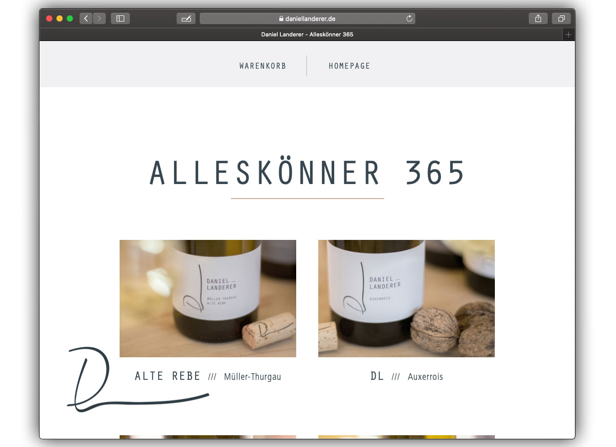Screen dimensions: 616x447
Task: Click the green full-screen window button
Action: pos(70,18)
